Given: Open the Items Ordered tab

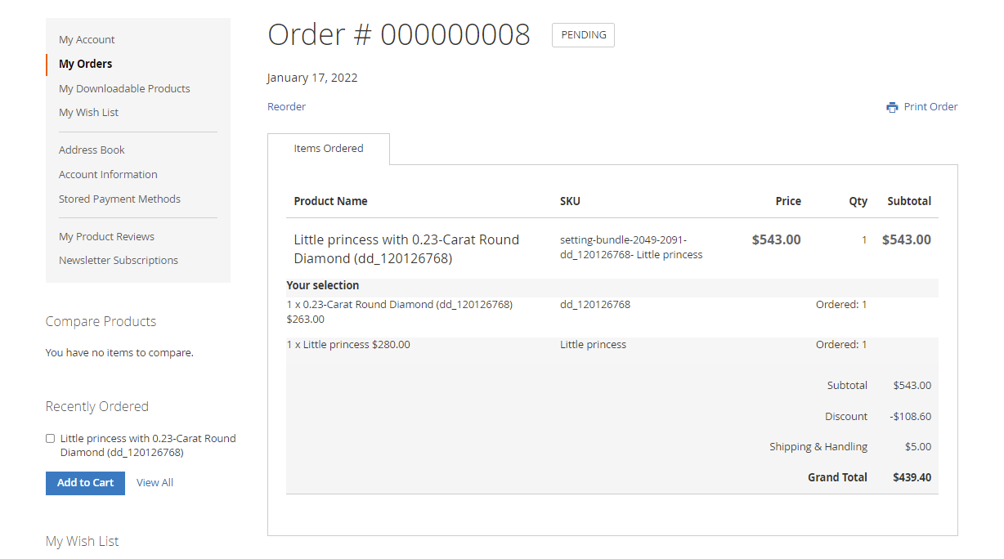Looking at the screenshot, I should (328, 149).
